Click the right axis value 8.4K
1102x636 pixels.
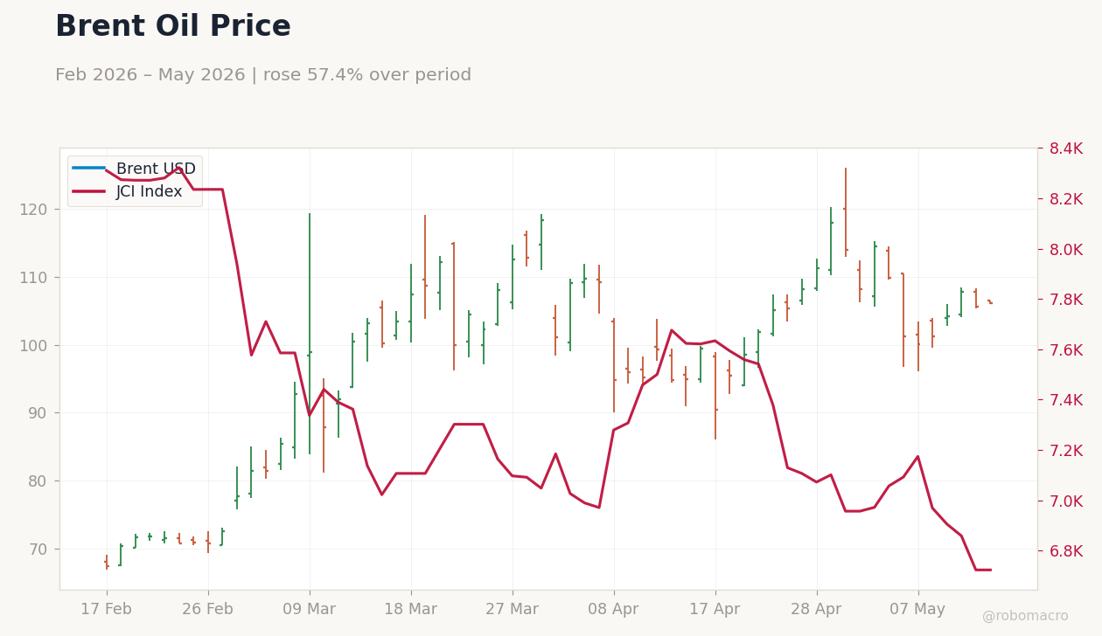click(x=1066, y=149)
